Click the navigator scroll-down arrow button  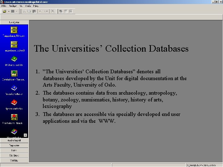[25, 135]
